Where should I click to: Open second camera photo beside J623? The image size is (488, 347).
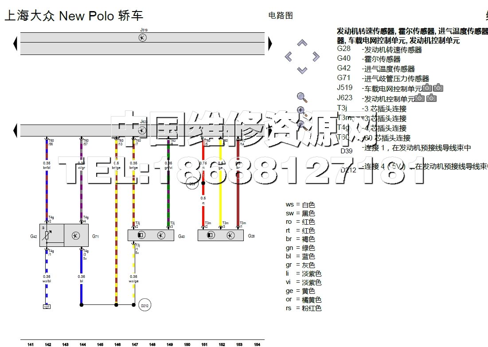tap(431, 98)
